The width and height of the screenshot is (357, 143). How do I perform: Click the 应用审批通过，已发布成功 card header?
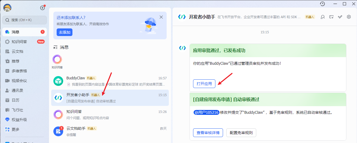tap(268, 51)
